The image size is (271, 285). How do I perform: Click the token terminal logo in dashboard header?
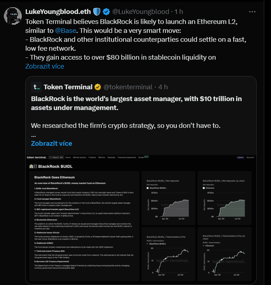37,157
